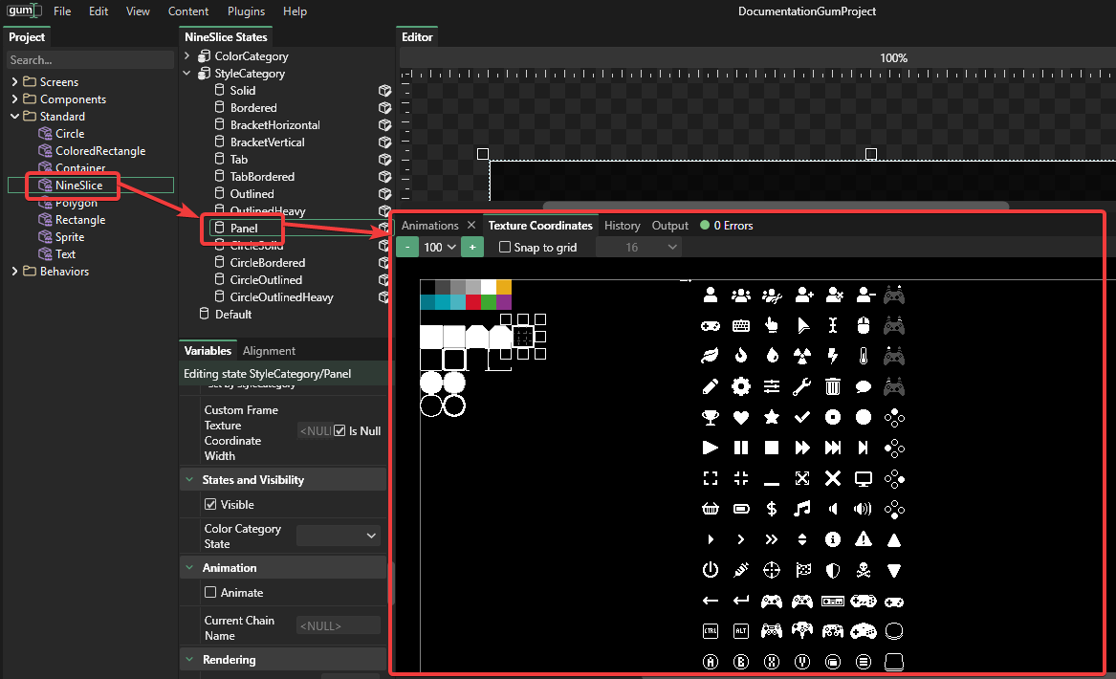Select the CircleBordered state
The image size is (1116, 679).
(x=268, y=263)
